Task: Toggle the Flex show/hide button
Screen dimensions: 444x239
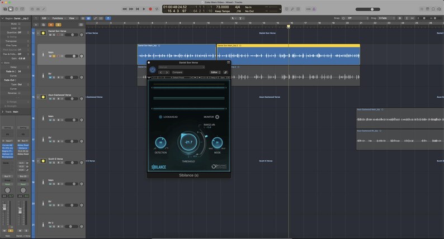Action: point(101,18)
